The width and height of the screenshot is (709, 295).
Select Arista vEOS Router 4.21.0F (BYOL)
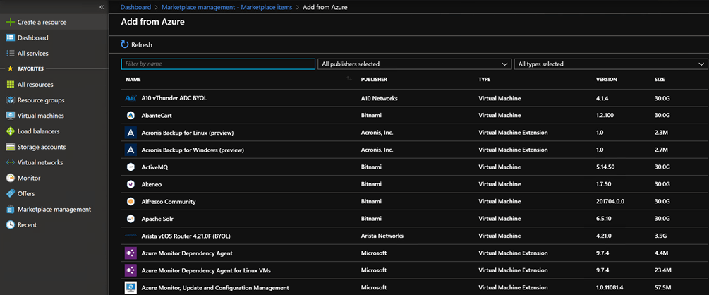pos(187,236)
